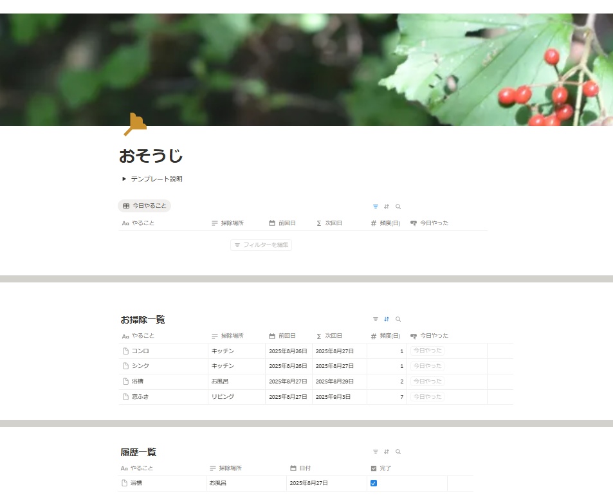Click the frequency value 7 in the 窓ふき row
The height and width of the screenshot is (496, 613).
pos(401,397)
